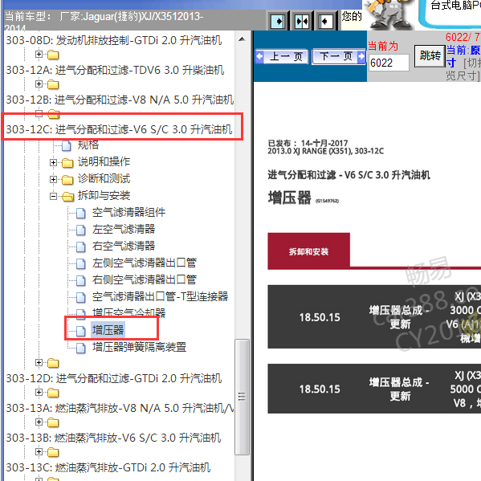Open the 右空气滤清器 document

pos(124,246)
